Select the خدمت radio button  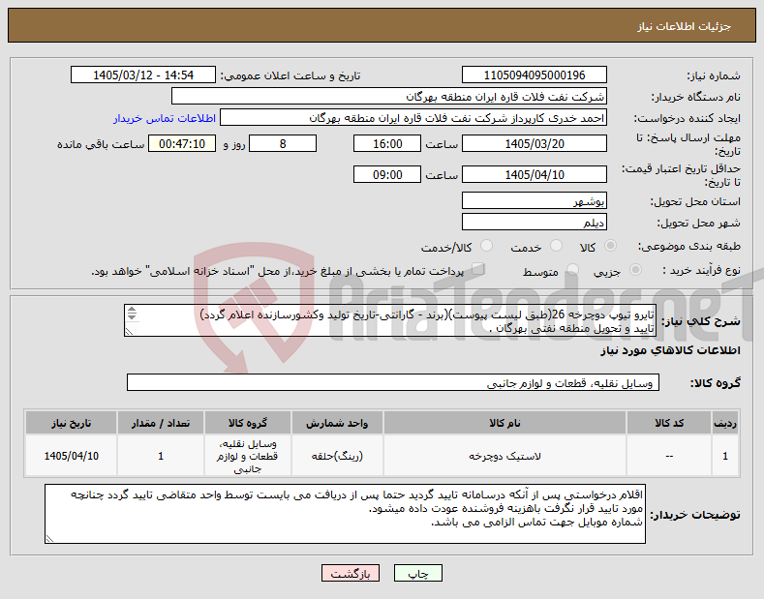[x=556, y=246]
